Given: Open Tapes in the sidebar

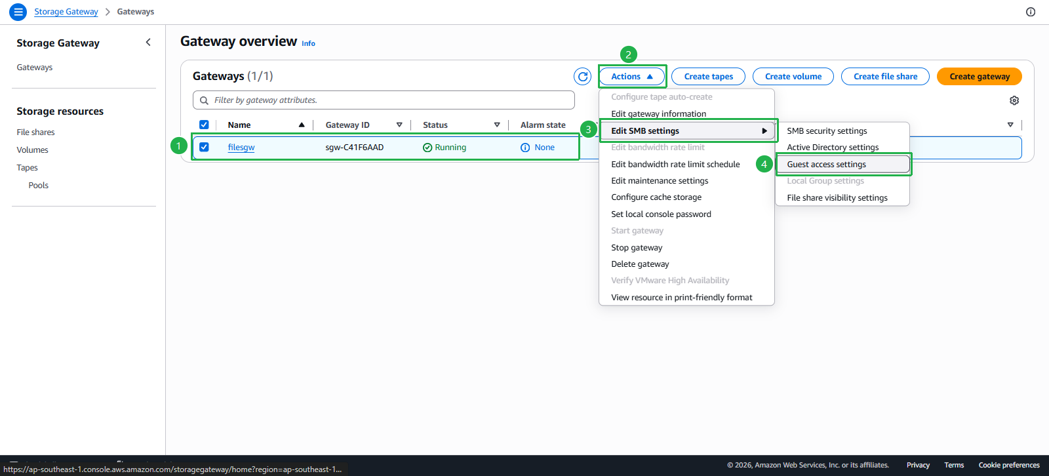Looking at the screenshot, I should pos(28,168).
